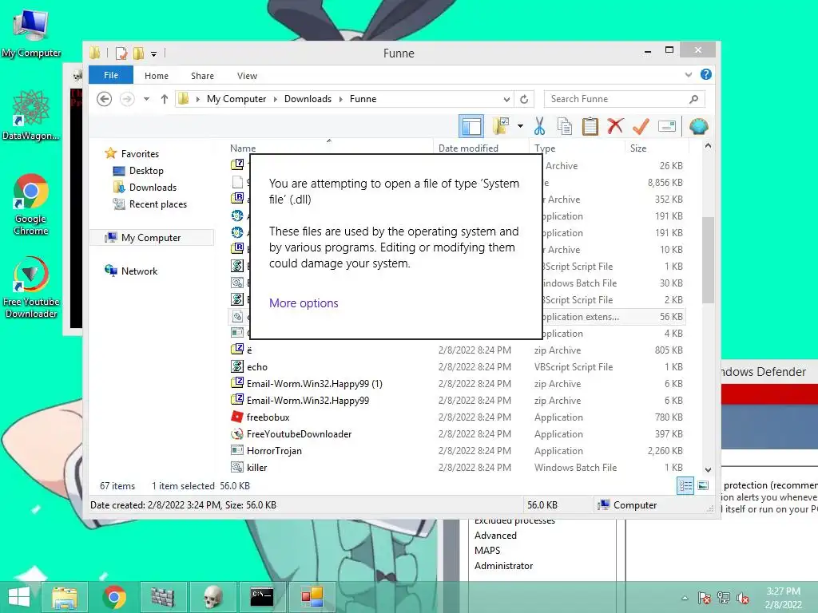Screen dimensions: 818x613
Task: Open Explorer help question mark icon
Action: click(706, 74)
